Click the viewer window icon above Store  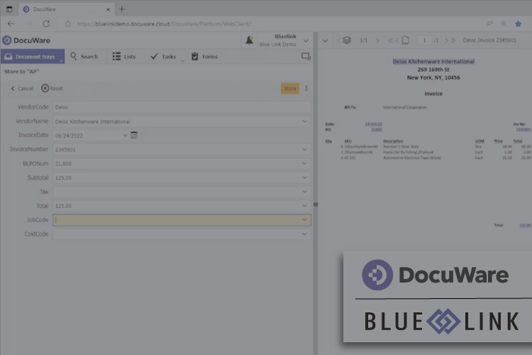point(306,57)
